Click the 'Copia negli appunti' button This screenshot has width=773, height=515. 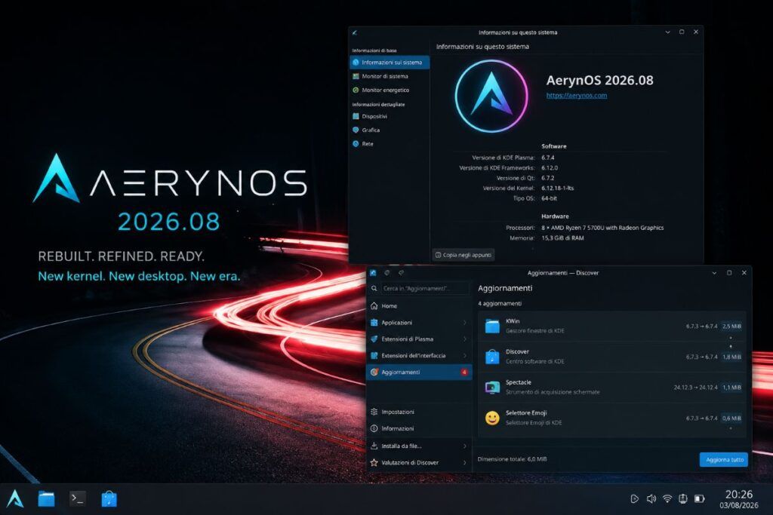(x=463, y=255)
